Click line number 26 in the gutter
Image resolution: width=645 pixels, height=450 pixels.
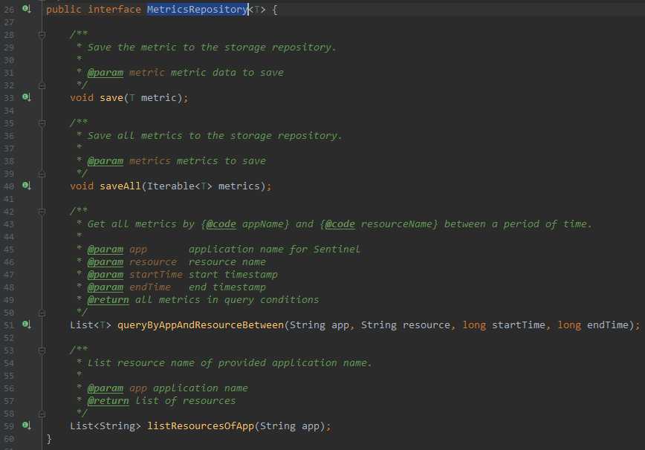click(9, 10)
